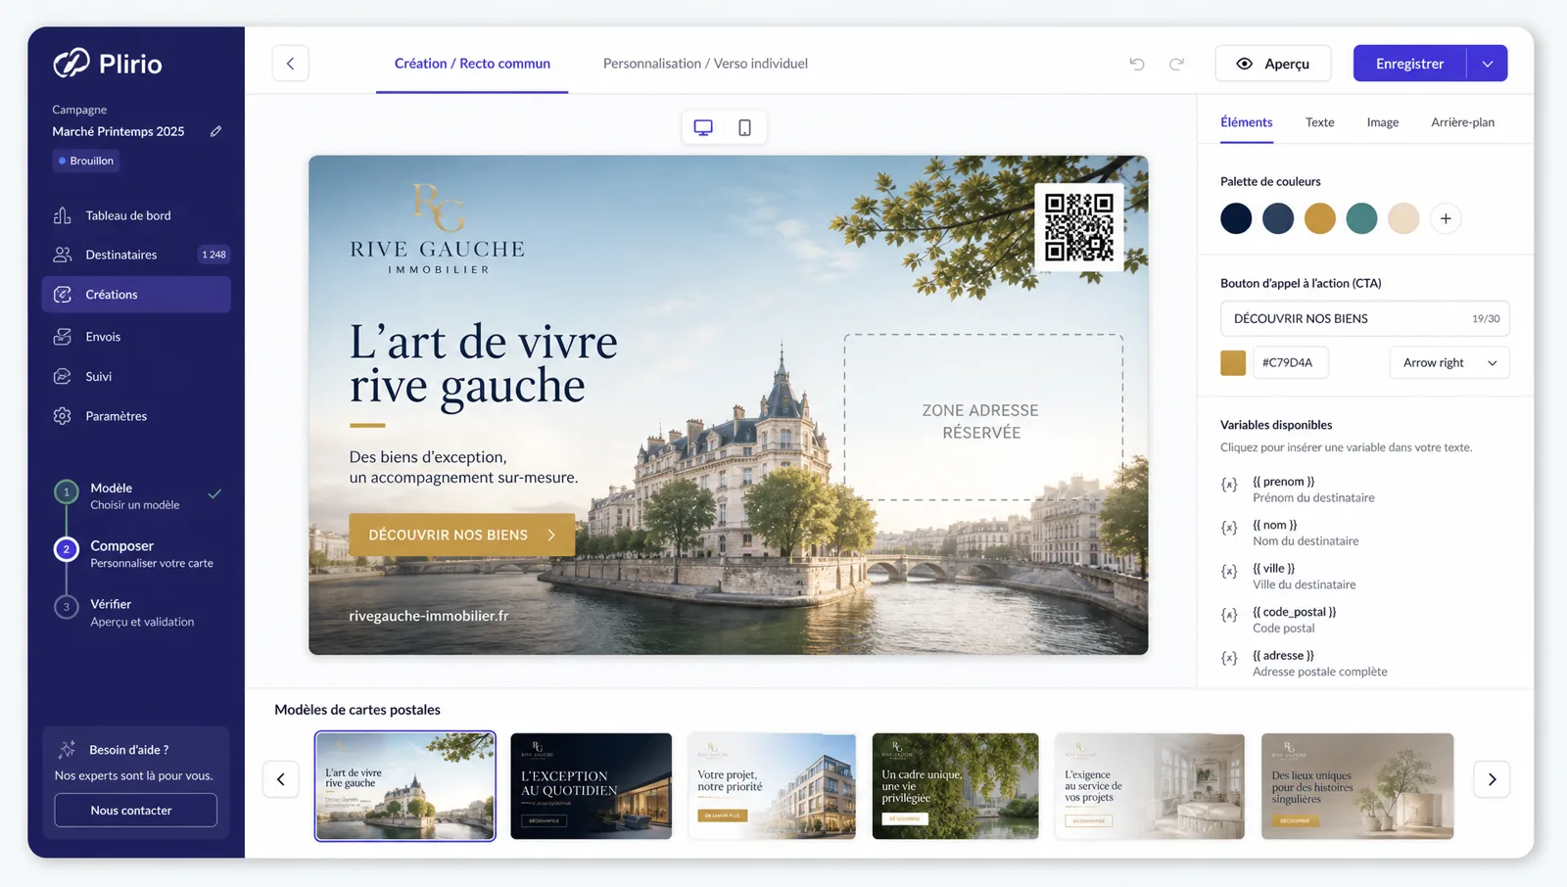
Task: Click the nom variable icon
Action: [1229, 528]
